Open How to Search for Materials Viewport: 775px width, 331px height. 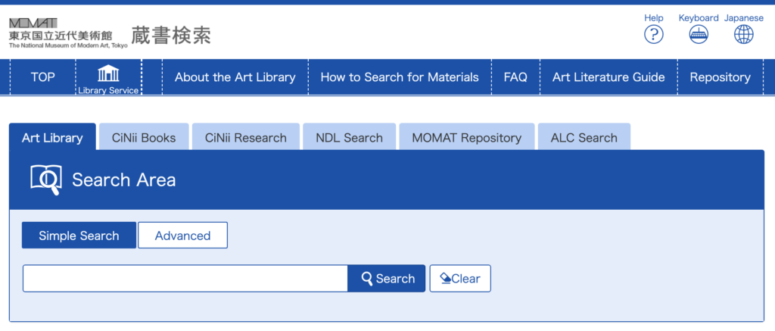coord(400,77)
